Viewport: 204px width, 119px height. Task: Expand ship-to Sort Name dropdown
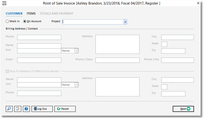click(x=77, y=85)
